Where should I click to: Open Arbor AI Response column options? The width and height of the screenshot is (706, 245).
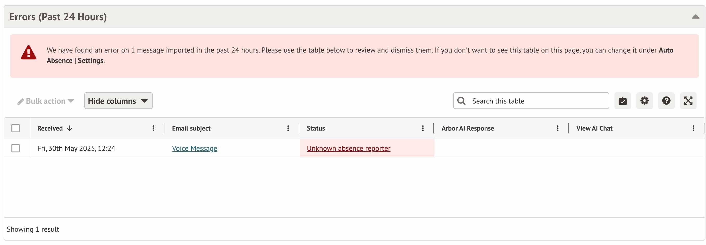pyautogui.click(x=557, y=128)
